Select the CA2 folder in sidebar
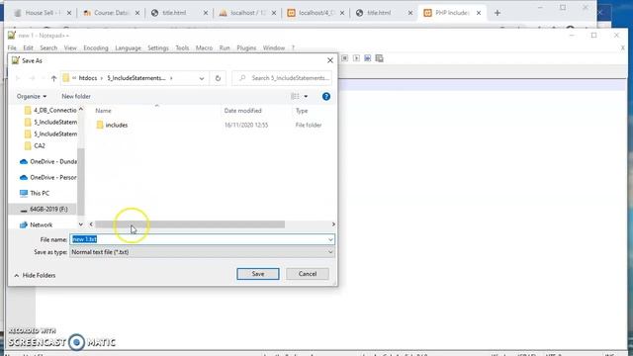The image size is (633, 356). [35, 145]
